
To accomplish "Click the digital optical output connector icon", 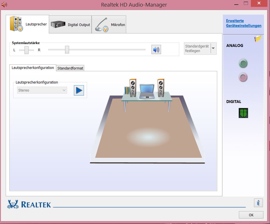I will [x=243, y=113].
